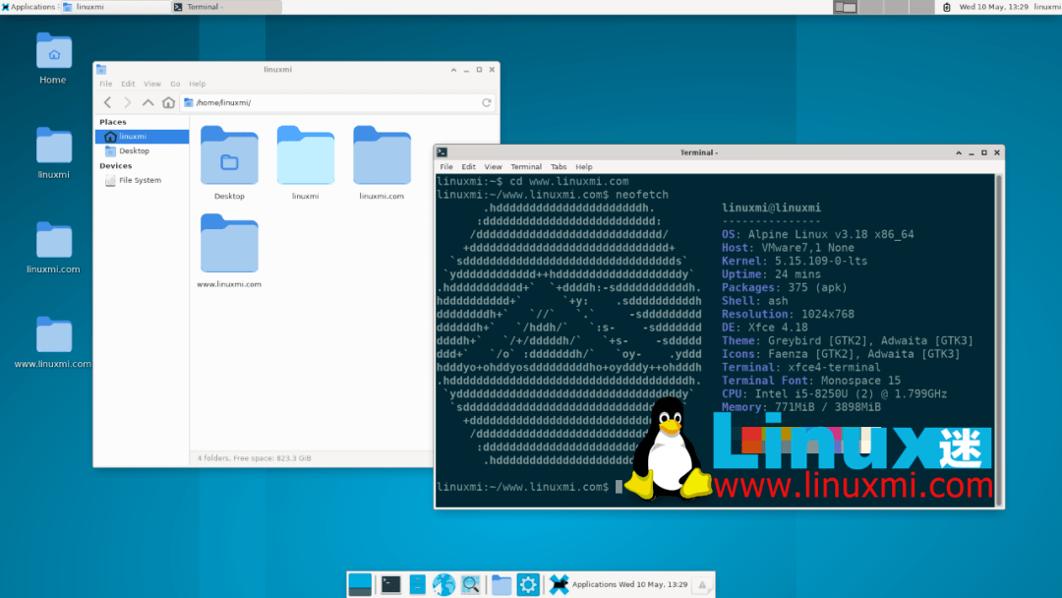Viewport: 1062px width, 598px height.
Task: Open Settings via the gear icon
Action: (x=529, y=584)
